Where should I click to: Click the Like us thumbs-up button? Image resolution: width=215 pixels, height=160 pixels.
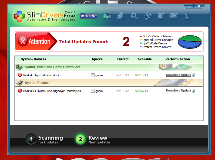pyautogui.click(x=89, y=16)
